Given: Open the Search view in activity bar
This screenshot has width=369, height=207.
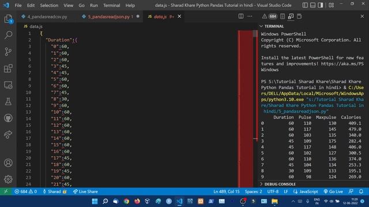Looking at the screenshot, I should pyautogui.click(x=8, y=35).
